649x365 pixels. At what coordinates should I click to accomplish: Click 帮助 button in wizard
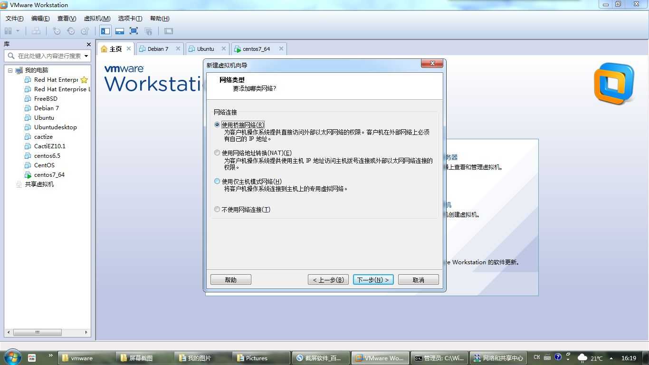point(231,280)
